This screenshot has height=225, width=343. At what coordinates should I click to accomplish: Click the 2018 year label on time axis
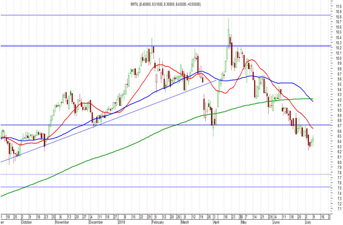pos(121,222)
